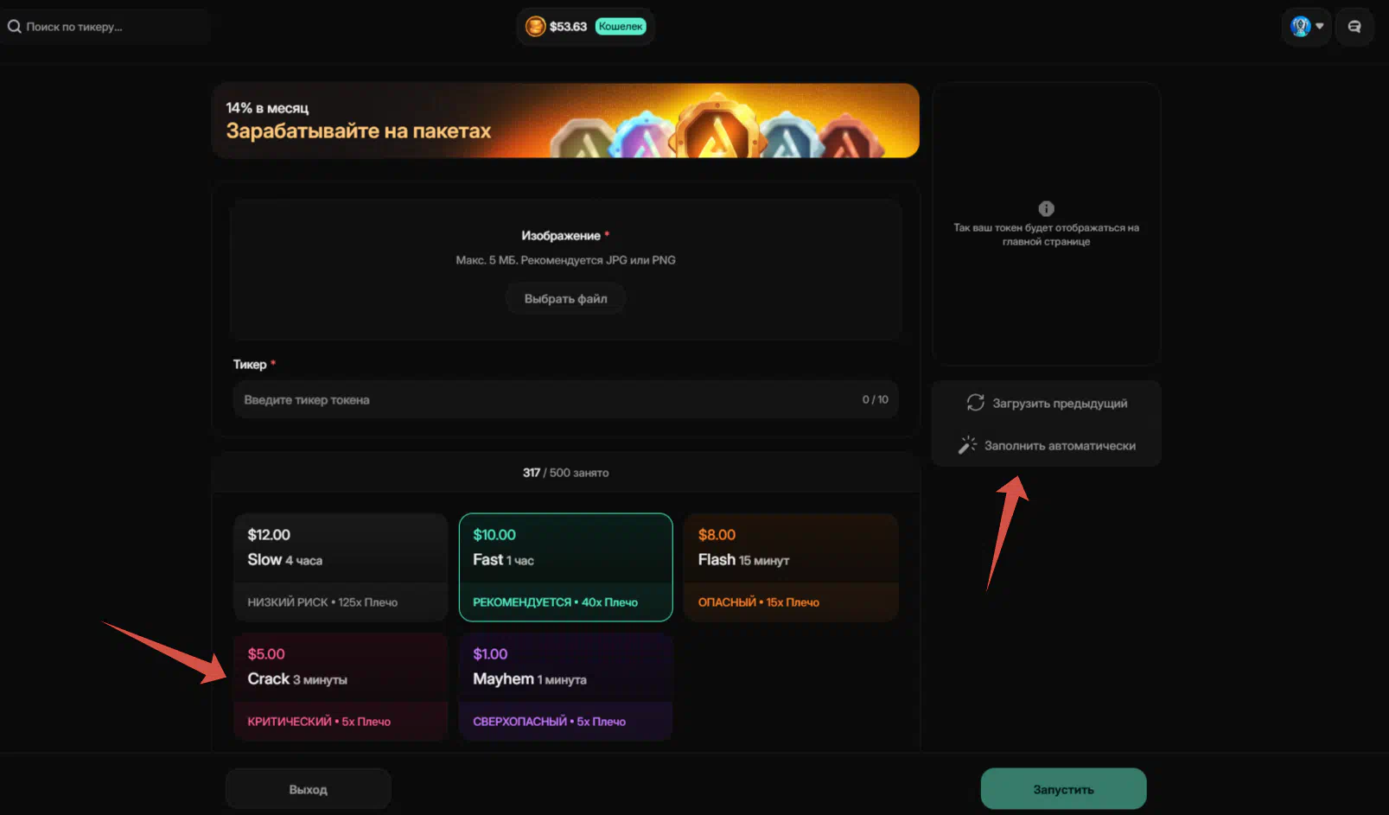Choose the Crack 3-minute $5.00 option
Viewport: 1389px width, 815px height.
click(341, 686)
